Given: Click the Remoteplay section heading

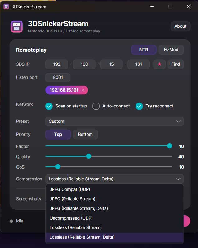Looking at the screenshot, I should [x=31, y=50].
